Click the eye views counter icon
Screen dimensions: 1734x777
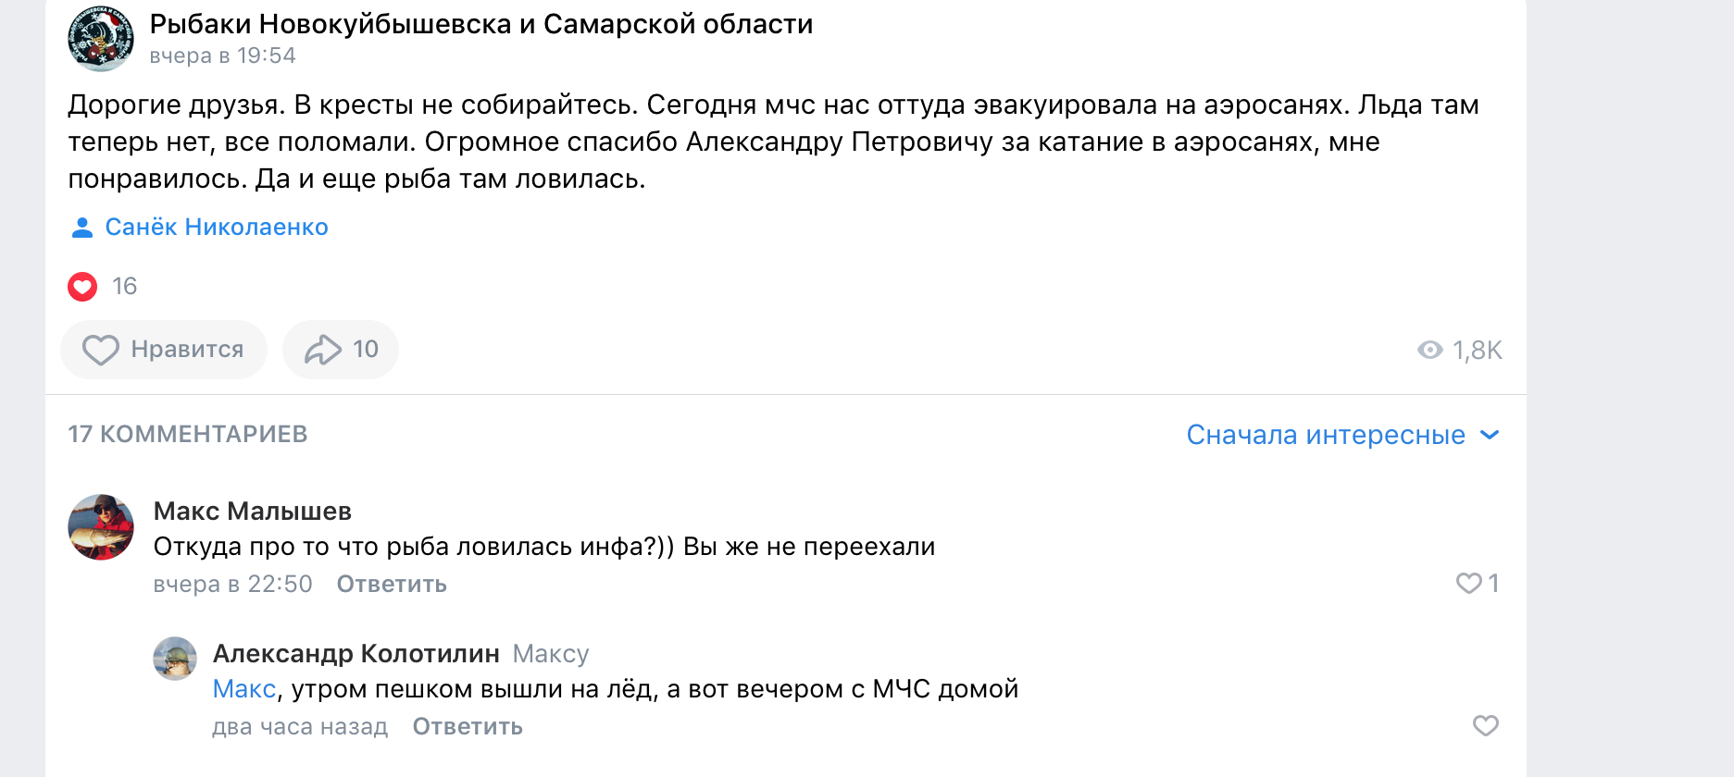(1430, 350)
